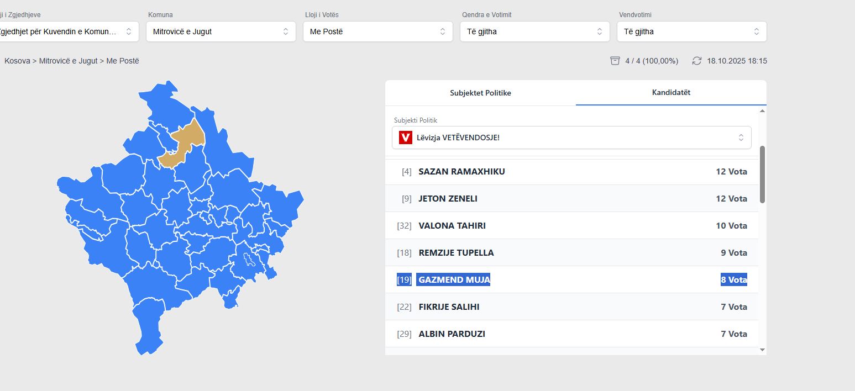Viewport: 855px width, 391px height.
Task: Expand the Qendra e Votimit dropdown
Action: click(534, 31)
